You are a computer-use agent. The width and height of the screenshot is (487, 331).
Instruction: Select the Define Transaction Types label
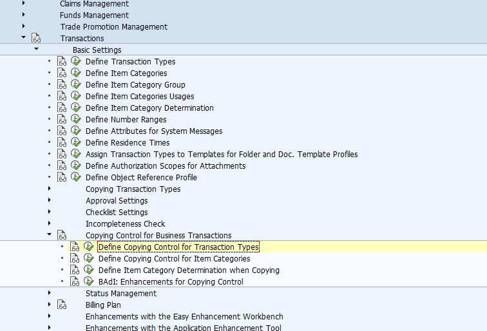(x=130, y=62)
